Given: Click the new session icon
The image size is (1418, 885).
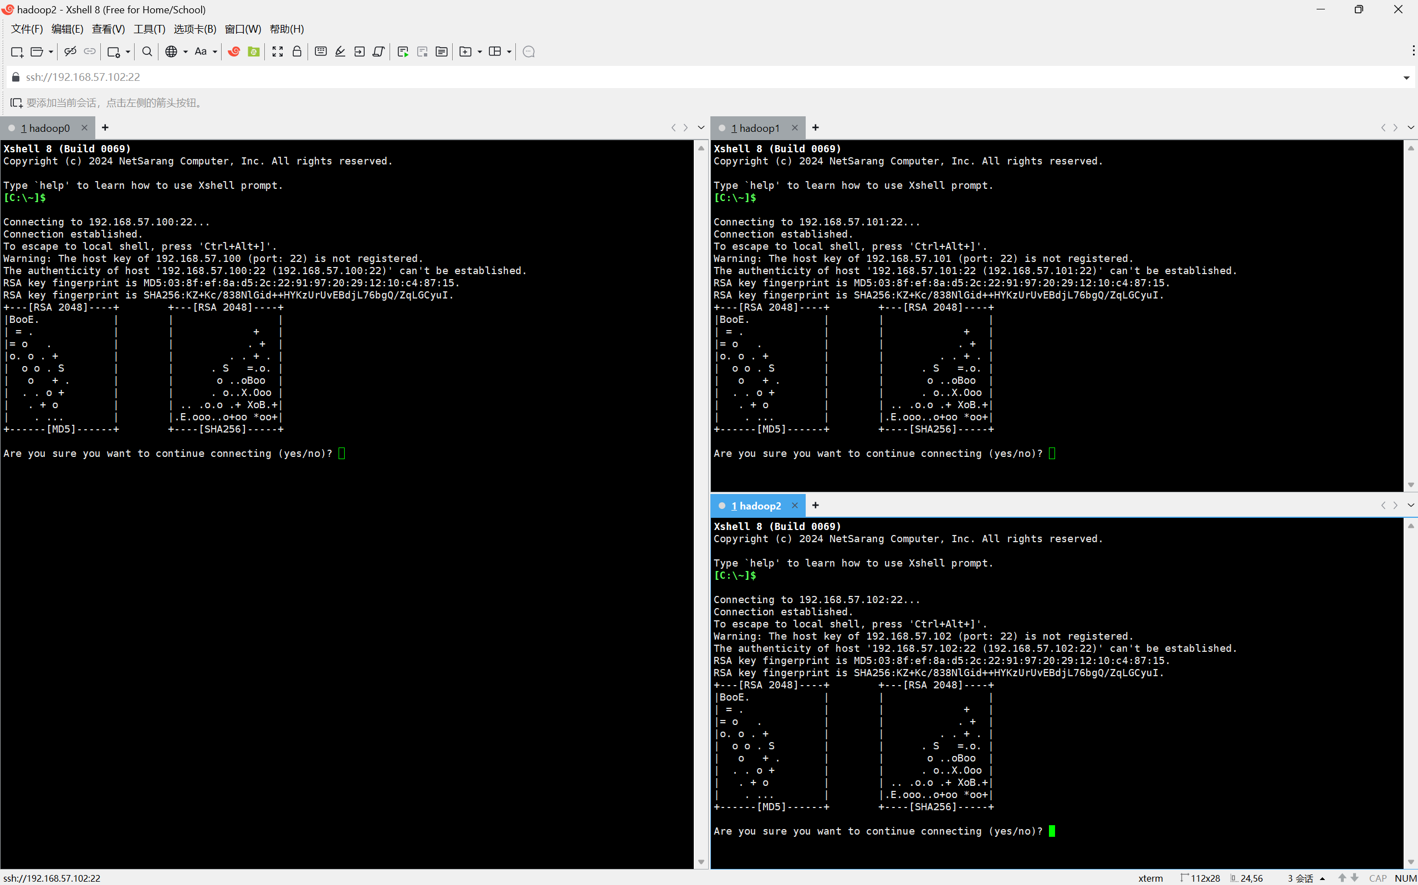Looking at the screenshot, I should click(x=17, y=52).
